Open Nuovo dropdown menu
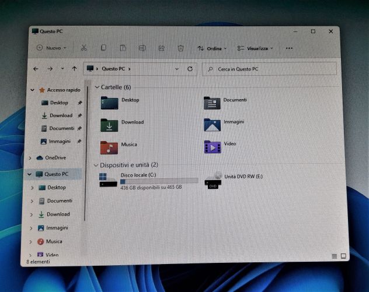 click(51, 48)
